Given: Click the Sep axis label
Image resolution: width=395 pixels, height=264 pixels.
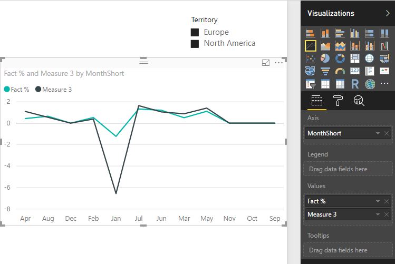Looking at the screenshot, I should (275, 219).
